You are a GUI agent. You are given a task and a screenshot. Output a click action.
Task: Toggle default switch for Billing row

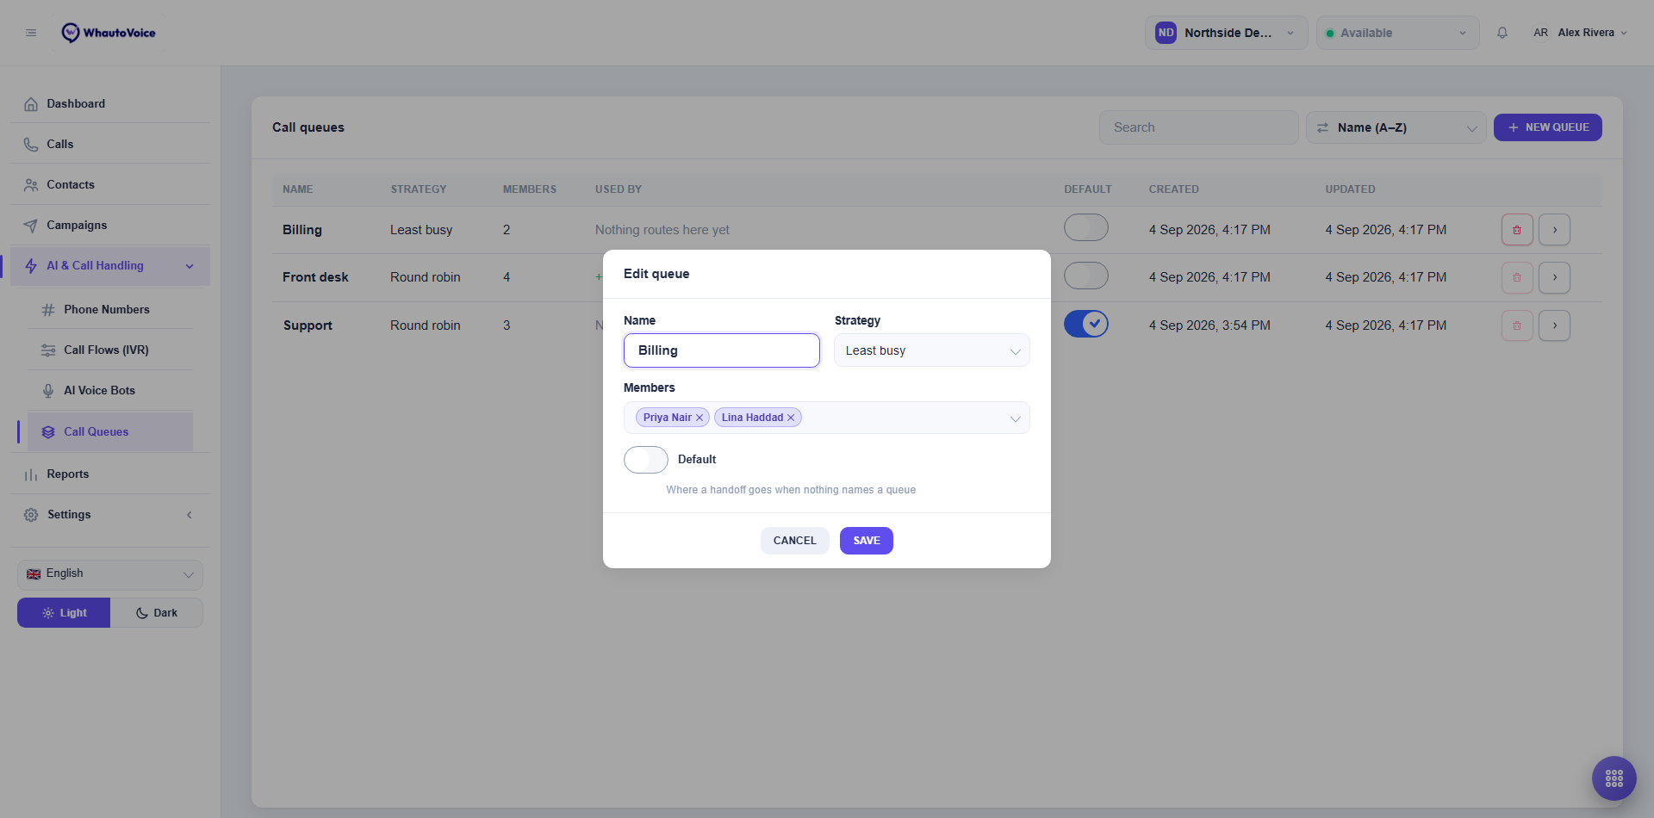click(1086, 228)
